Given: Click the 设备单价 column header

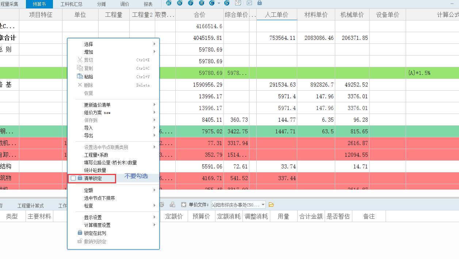Looking at the screenshot, I should 387,15.
